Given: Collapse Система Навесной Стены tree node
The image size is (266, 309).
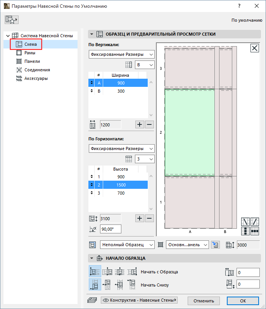Looking at the screenshot, I should [8, 36].
